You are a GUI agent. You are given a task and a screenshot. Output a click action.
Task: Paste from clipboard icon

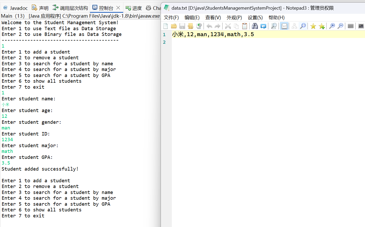tap(245, 26)
